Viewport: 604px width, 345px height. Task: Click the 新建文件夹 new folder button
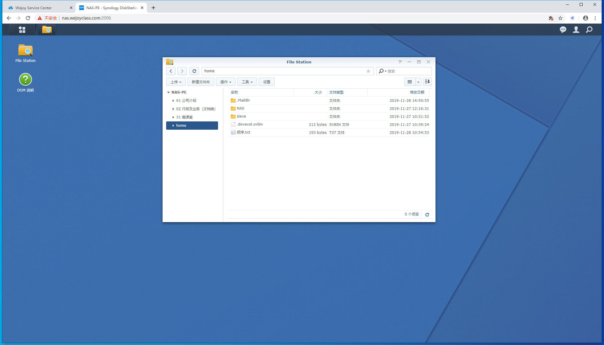(201, 82)
